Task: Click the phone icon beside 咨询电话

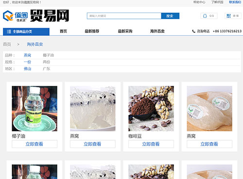Action: [193, 31]
